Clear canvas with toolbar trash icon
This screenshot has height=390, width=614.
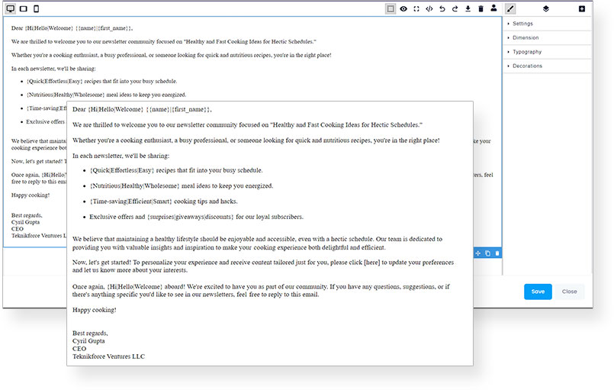click(481, 8)
